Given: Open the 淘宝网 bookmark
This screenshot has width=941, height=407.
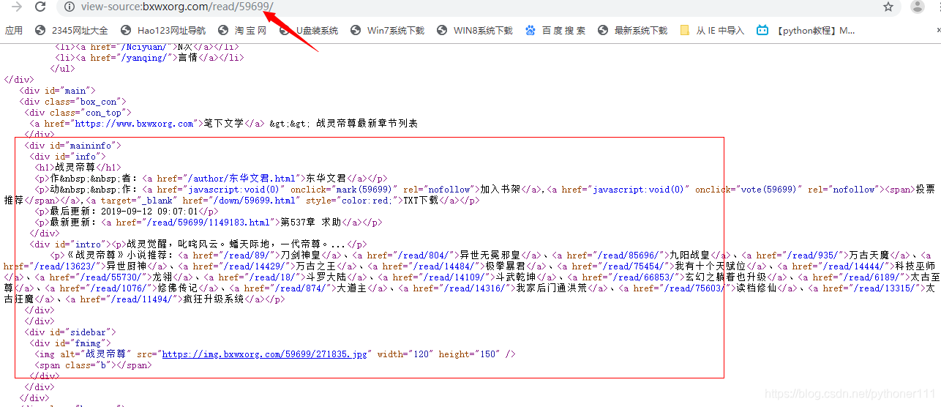Looking at the screenshot, I should [241, 31].
